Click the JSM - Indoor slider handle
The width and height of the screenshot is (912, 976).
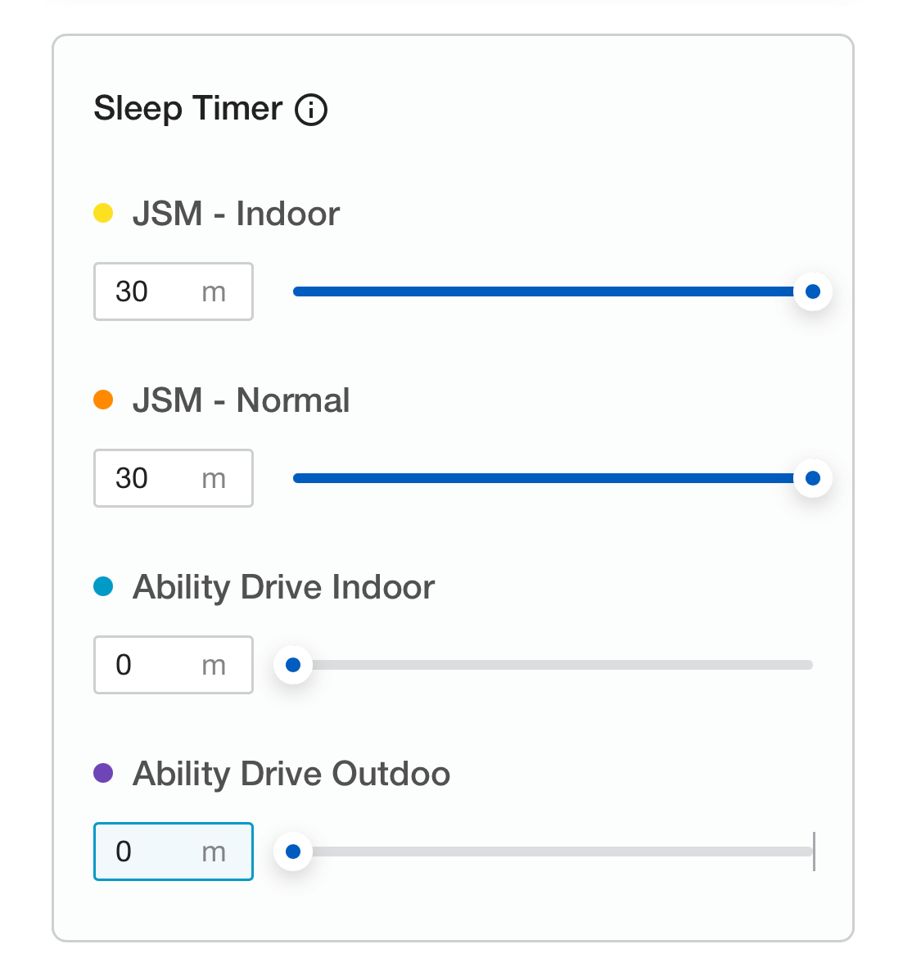tap(812, 291)
